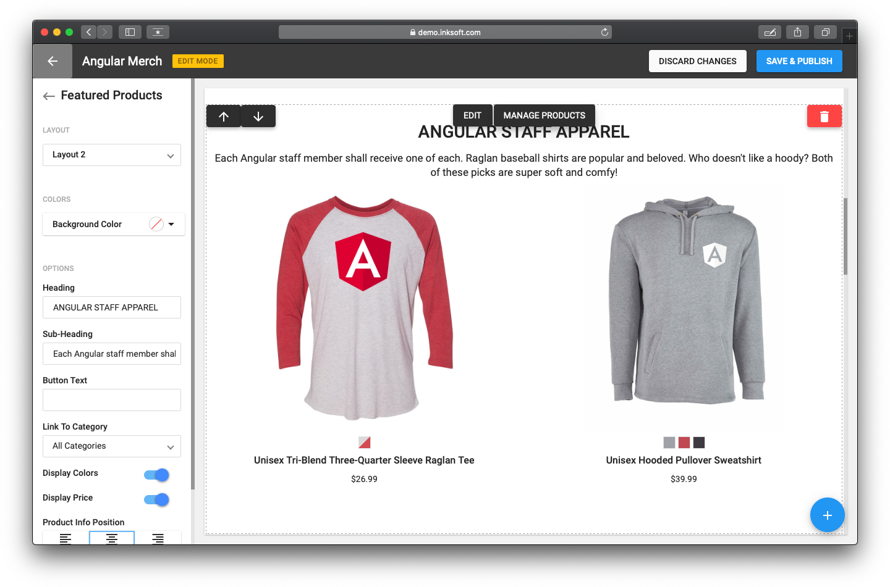Click the page vertical scrollbar
The image size is (890, 587).
pos(845,236)
